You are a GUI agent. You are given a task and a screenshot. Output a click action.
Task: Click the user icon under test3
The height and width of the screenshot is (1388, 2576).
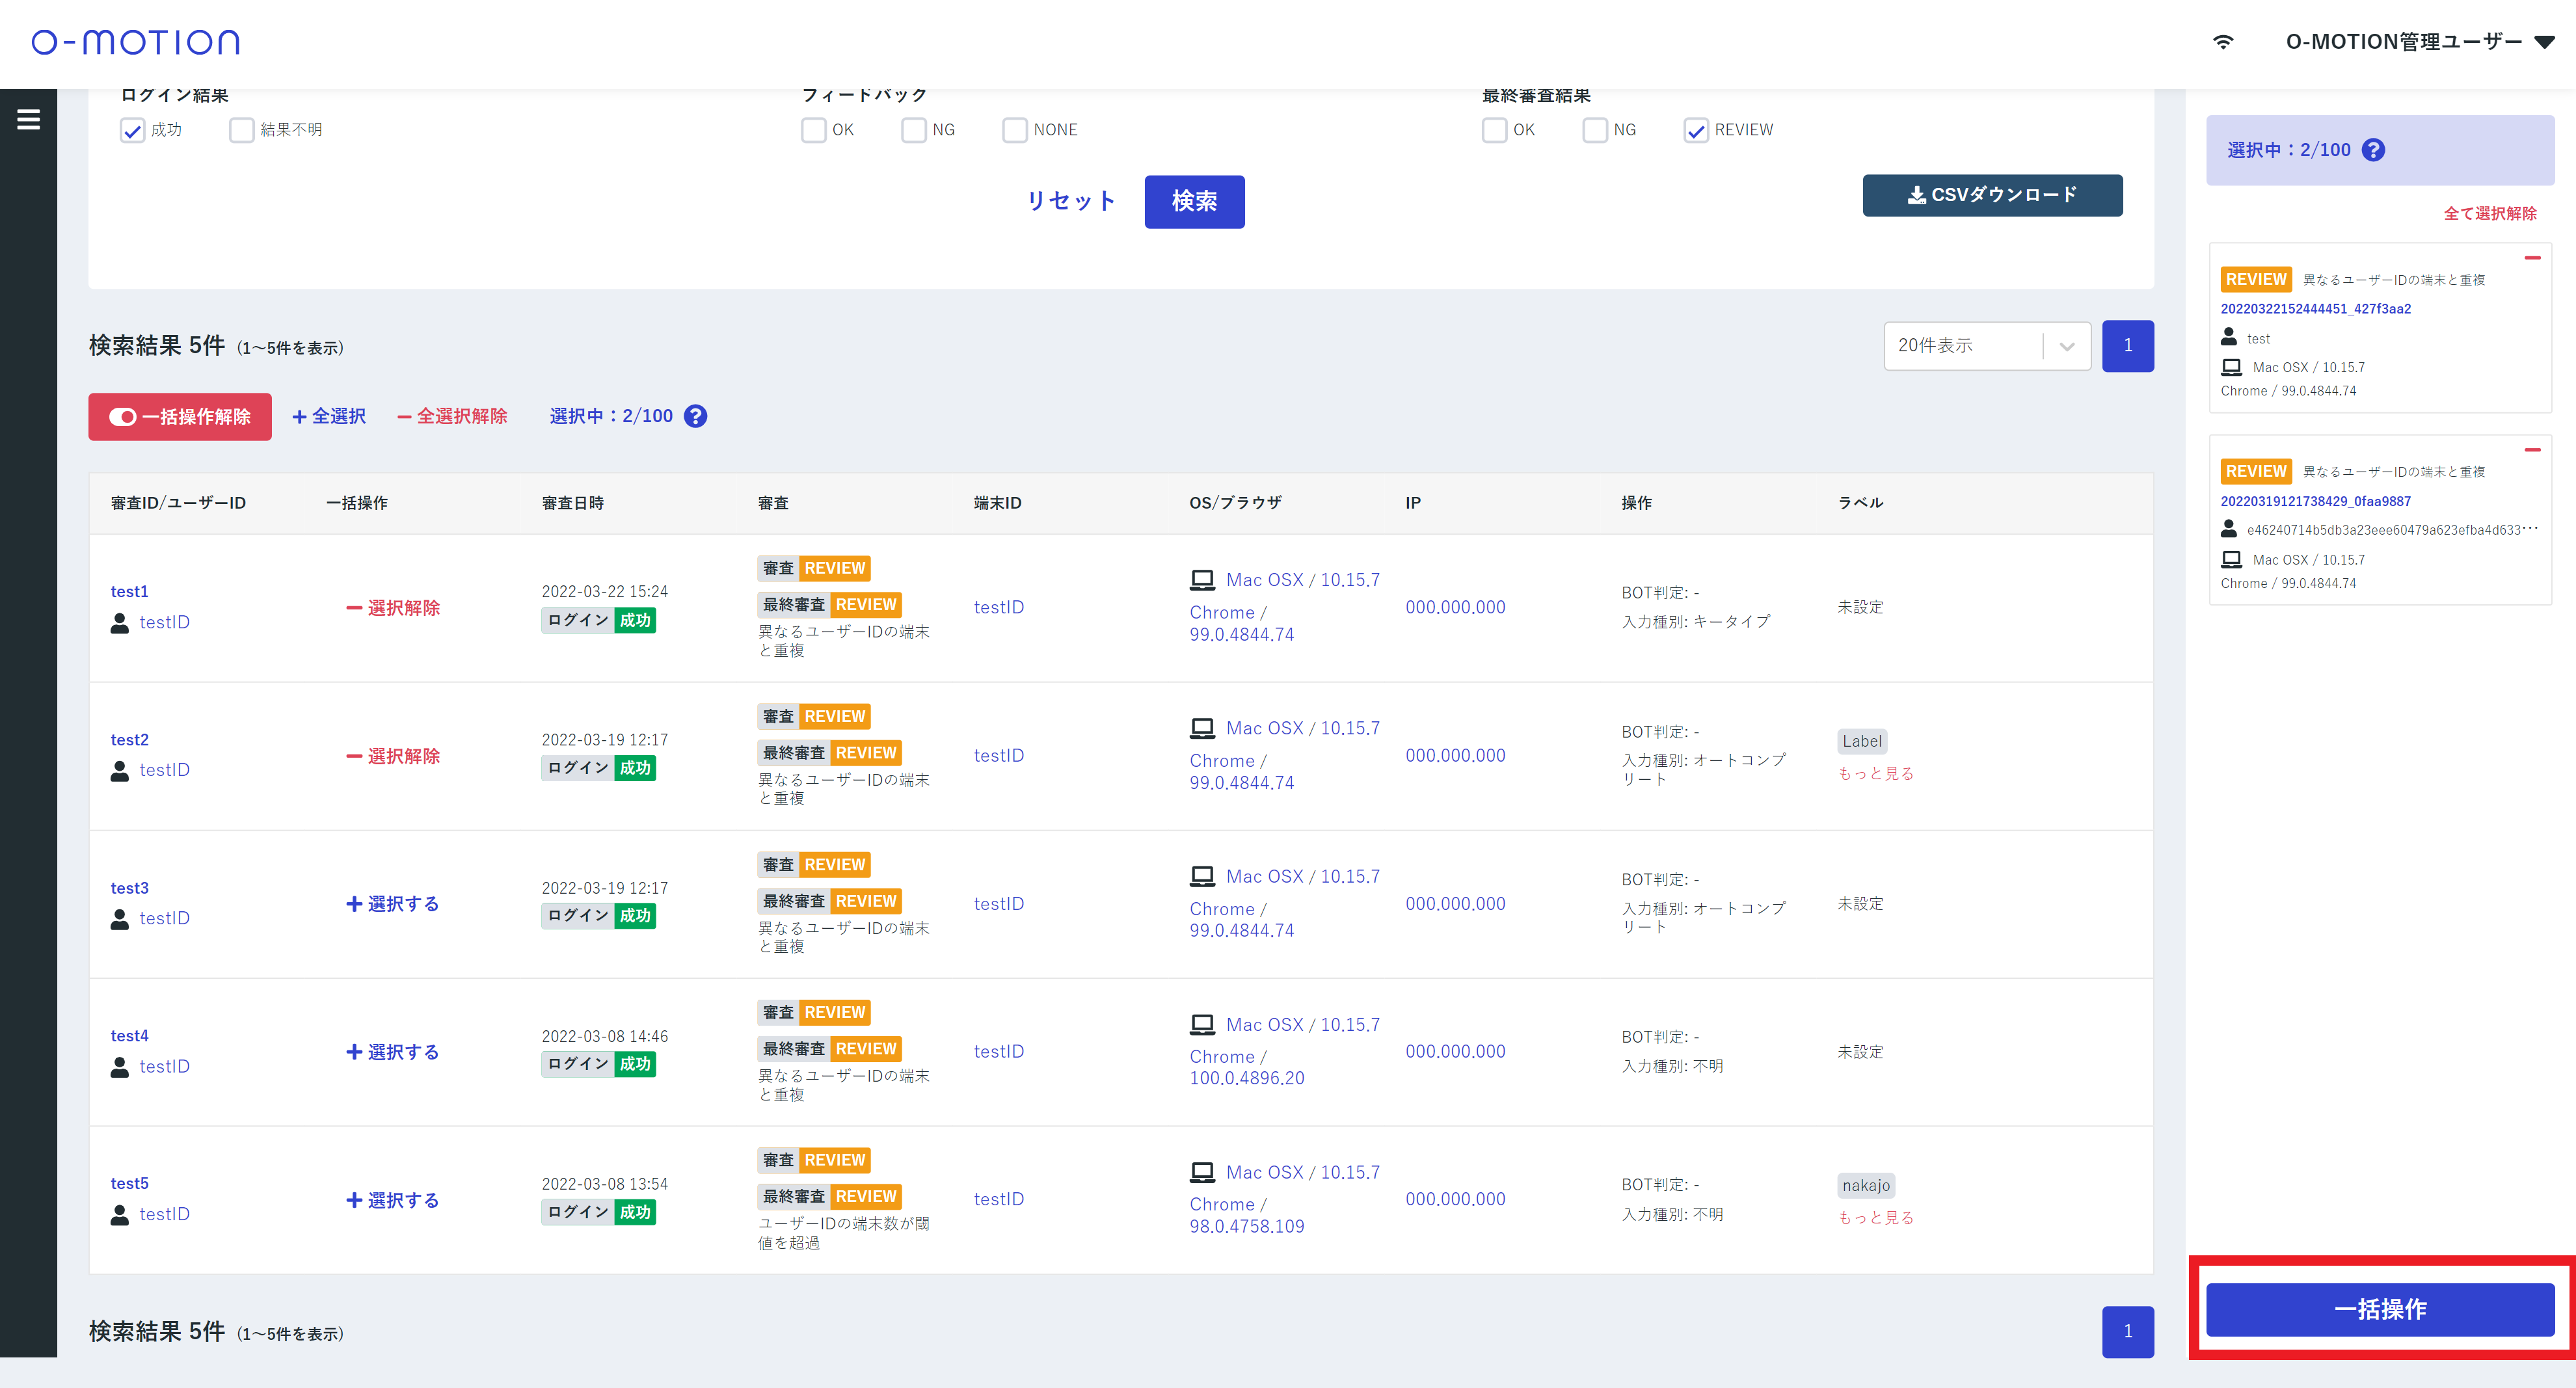[x=120, y=919]
